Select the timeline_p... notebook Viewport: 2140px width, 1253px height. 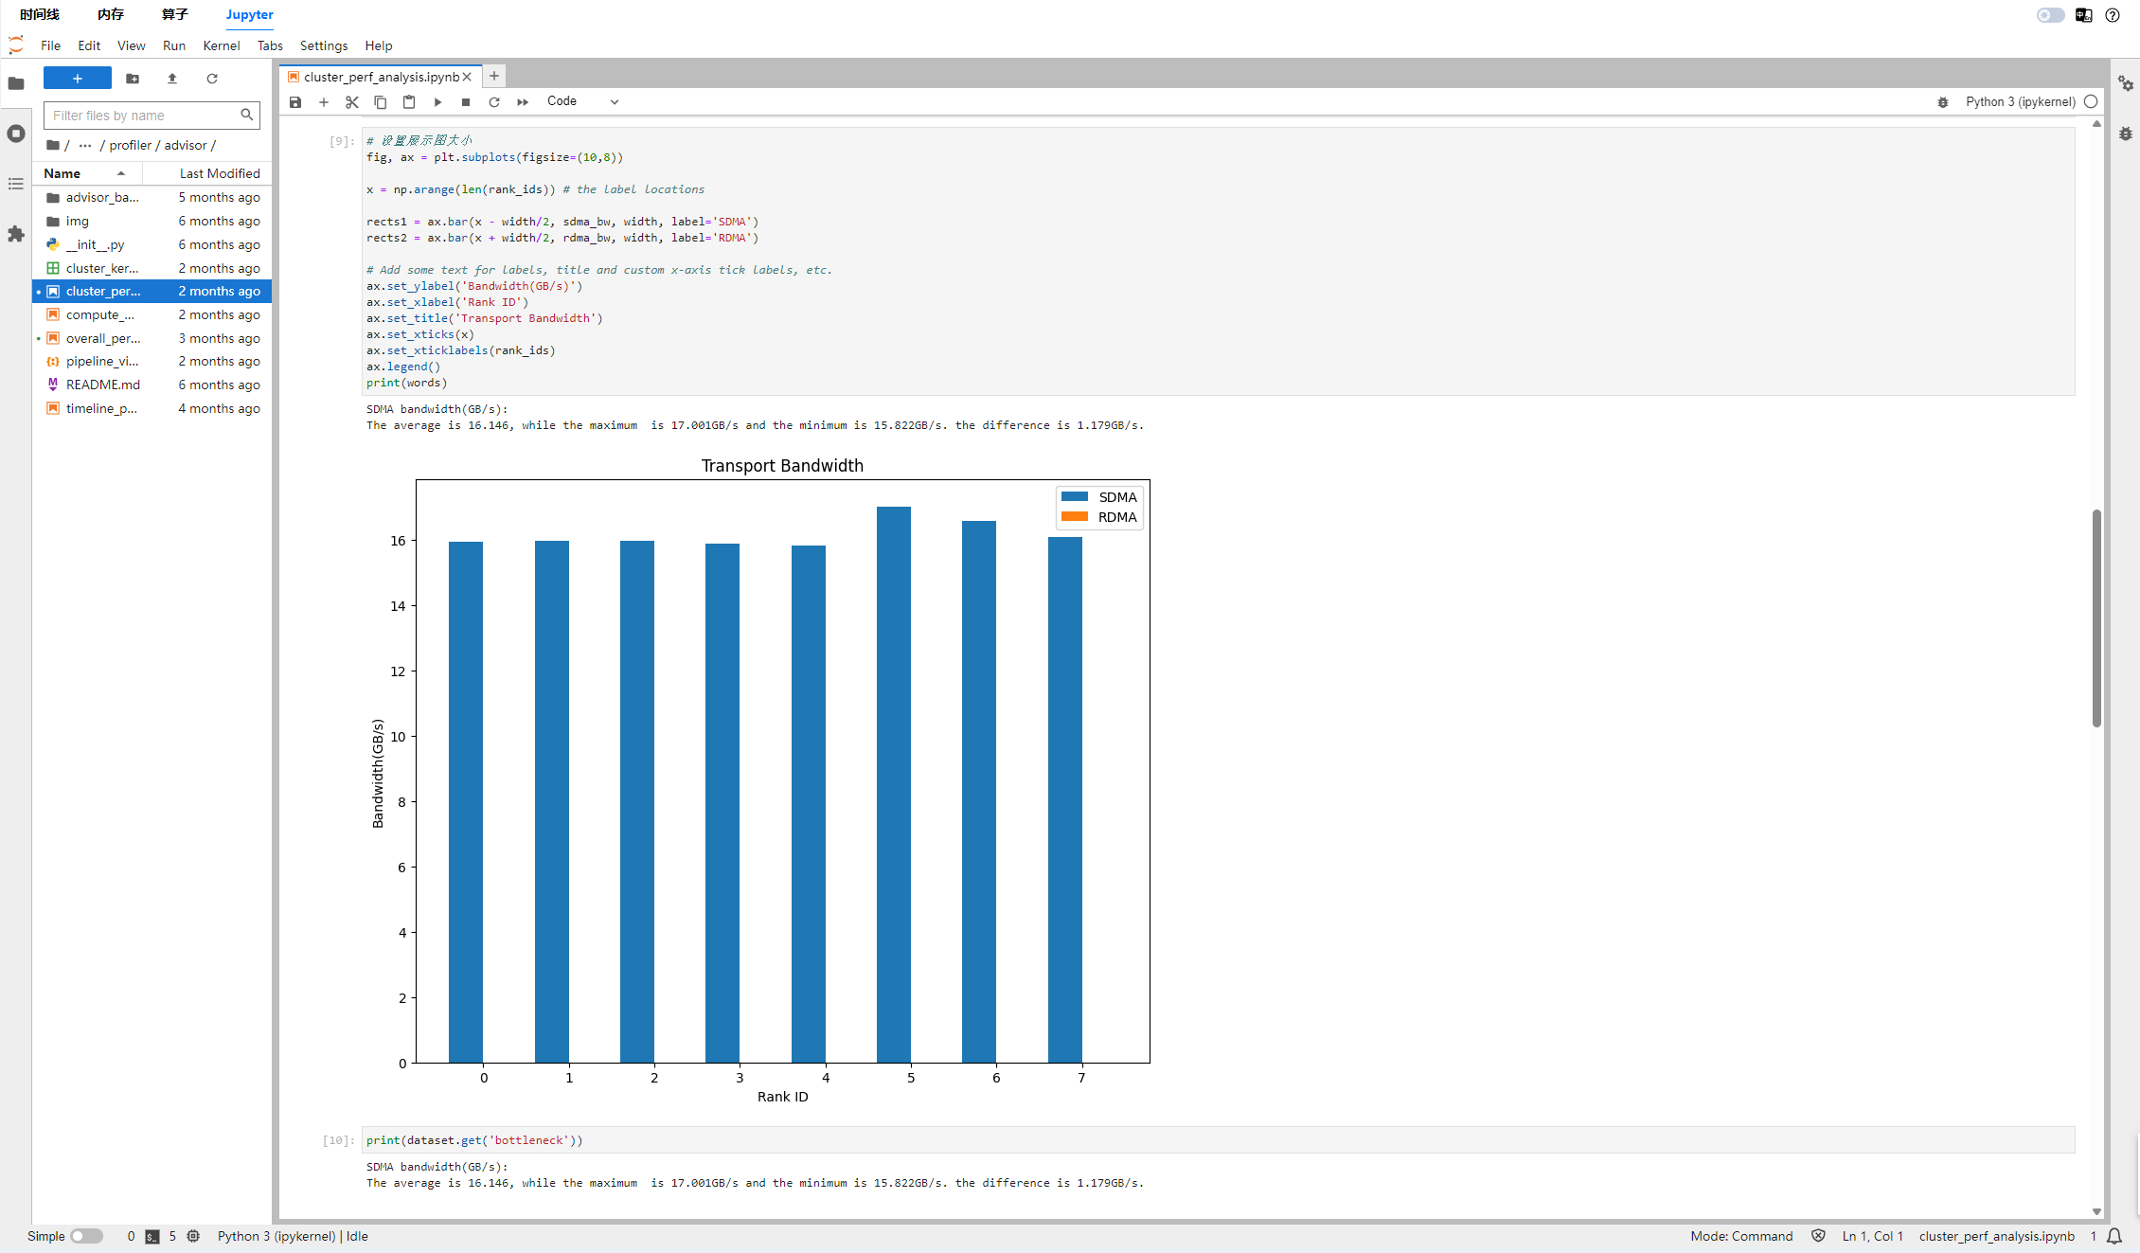pos(152,408)
